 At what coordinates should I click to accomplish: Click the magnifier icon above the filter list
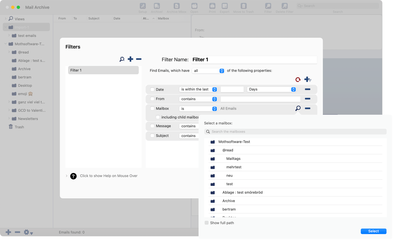pyautogui.click(x=122, y=59)
